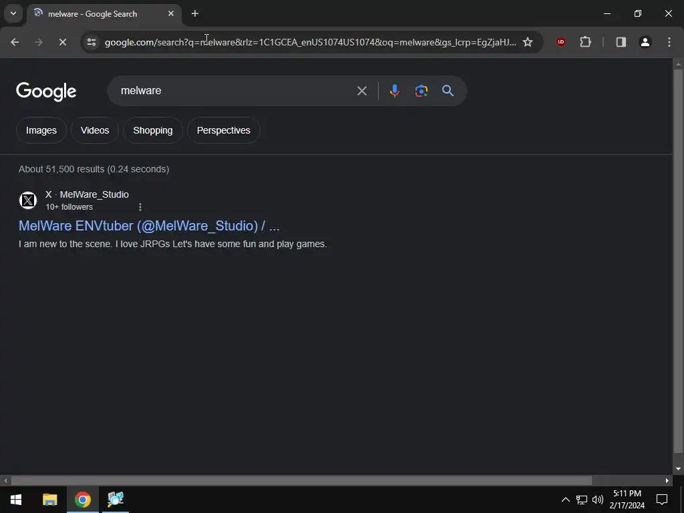Click the About 51,500 results text
The width and height of the screenshot is (684, 513).
[94, 169]
